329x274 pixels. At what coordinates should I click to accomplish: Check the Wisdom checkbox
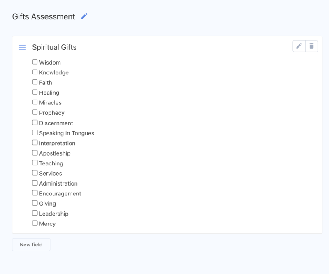pyautogui.click(x=35, y=62)
